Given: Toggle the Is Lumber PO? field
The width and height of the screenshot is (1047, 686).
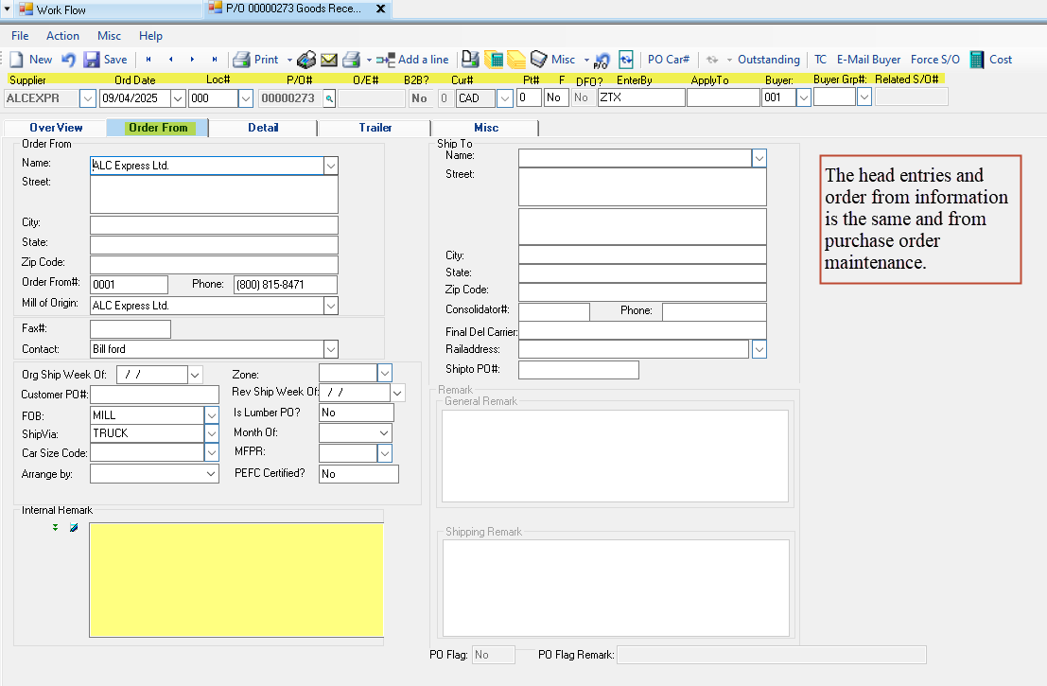Looking at the screenshot, I should pyautogui.click(x=356, y=413).
